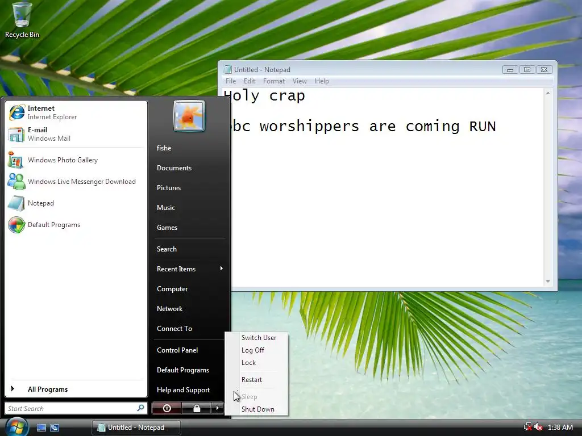582x436 pixels.
Task: Click the 1:38 AM clock
Action: [x=560, y=427]
